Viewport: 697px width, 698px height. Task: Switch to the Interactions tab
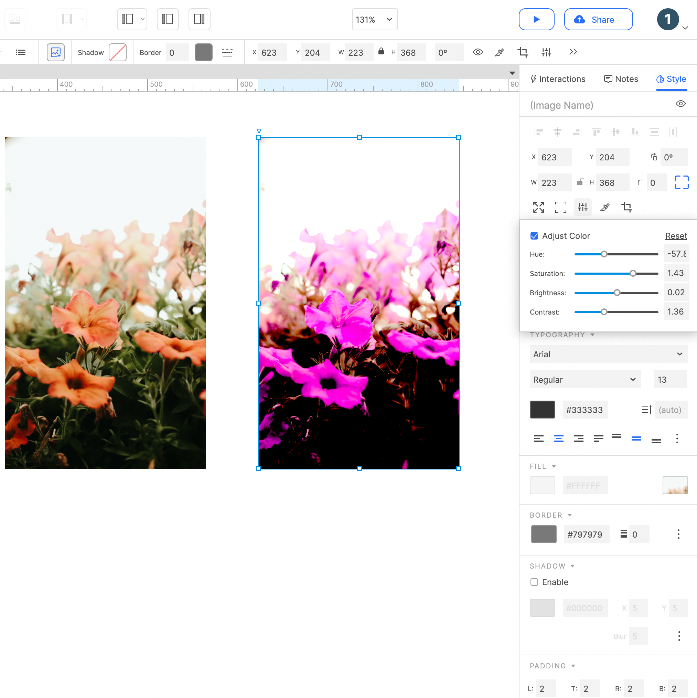558,79
